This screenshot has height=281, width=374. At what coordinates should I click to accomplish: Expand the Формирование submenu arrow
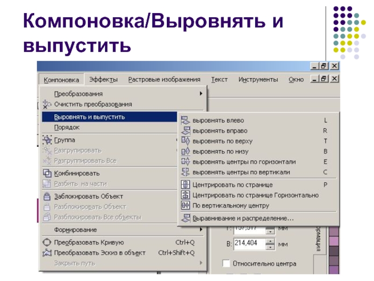tap(201, 229)
